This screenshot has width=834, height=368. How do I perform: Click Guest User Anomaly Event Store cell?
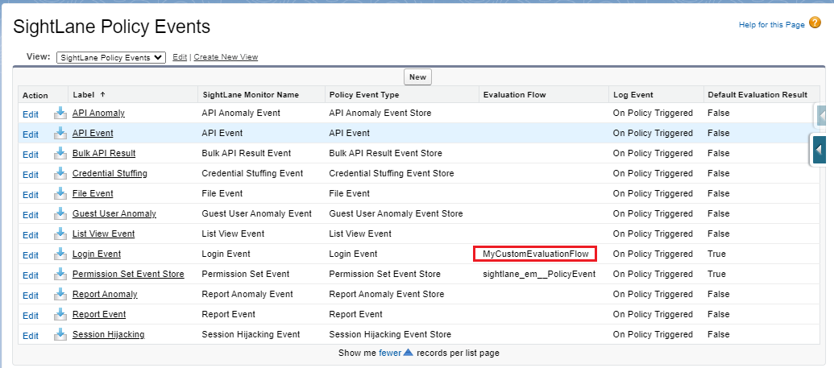point(396,213)
